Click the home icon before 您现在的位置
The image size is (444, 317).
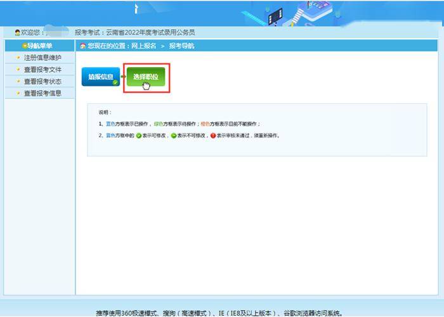(x=83, y=46)
